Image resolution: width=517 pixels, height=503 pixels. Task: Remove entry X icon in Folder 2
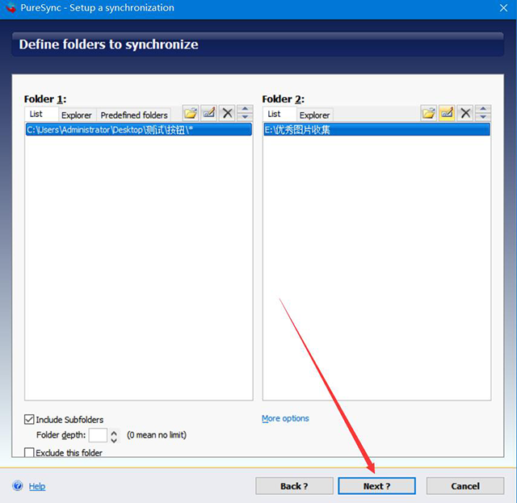(x=465, y=113)
